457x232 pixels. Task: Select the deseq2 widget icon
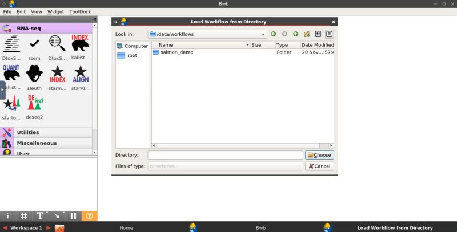click(x=35, y=103)
